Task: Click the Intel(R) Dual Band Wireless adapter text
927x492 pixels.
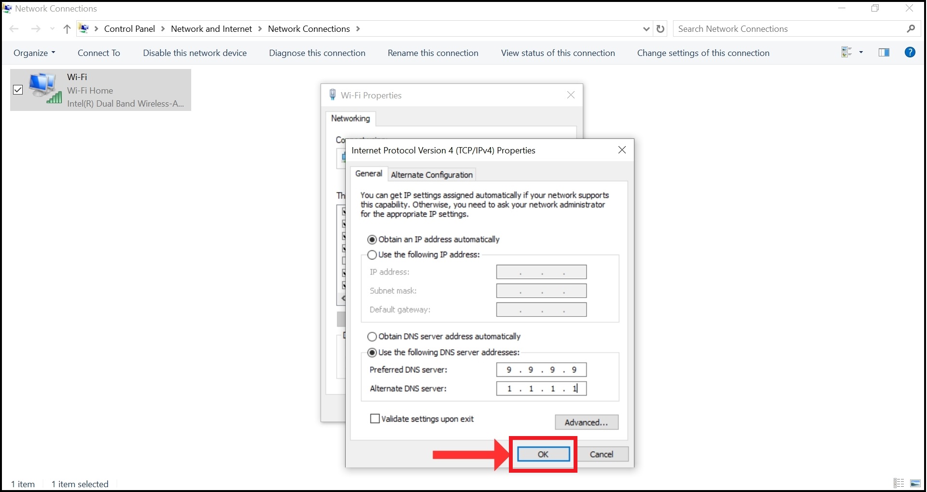Action: [126, 104]
